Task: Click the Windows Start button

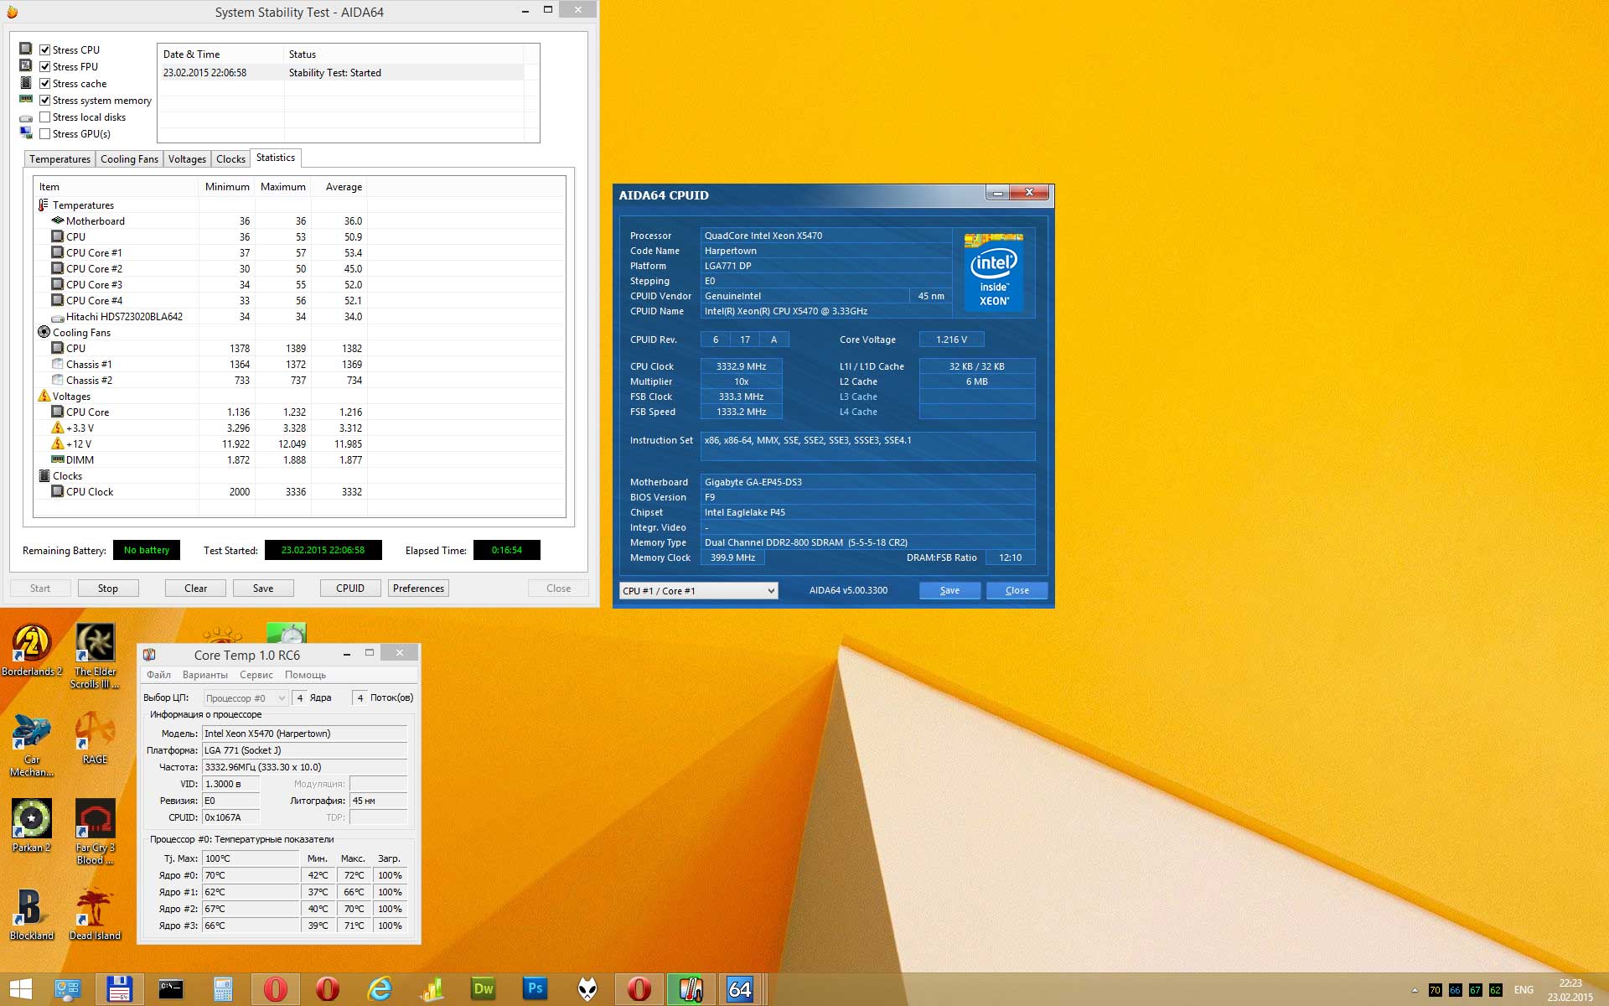Action: [21, 989]
